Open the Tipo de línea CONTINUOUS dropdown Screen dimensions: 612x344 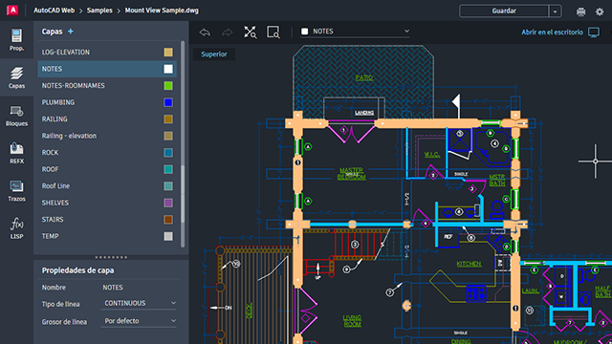[x=140, y=303]
